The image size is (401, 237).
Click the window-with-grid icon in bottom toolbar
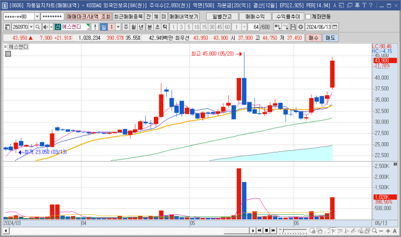312,231
